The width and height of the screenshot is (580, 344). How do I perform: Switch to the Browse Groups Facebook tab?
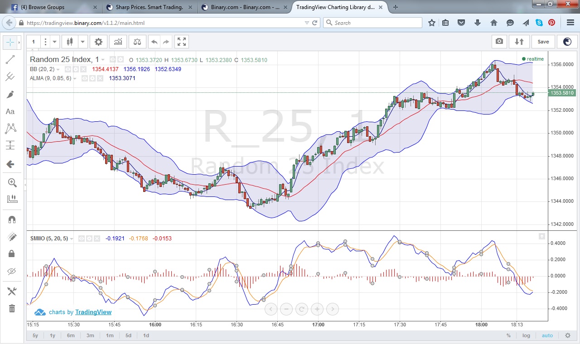pos(53,7)
